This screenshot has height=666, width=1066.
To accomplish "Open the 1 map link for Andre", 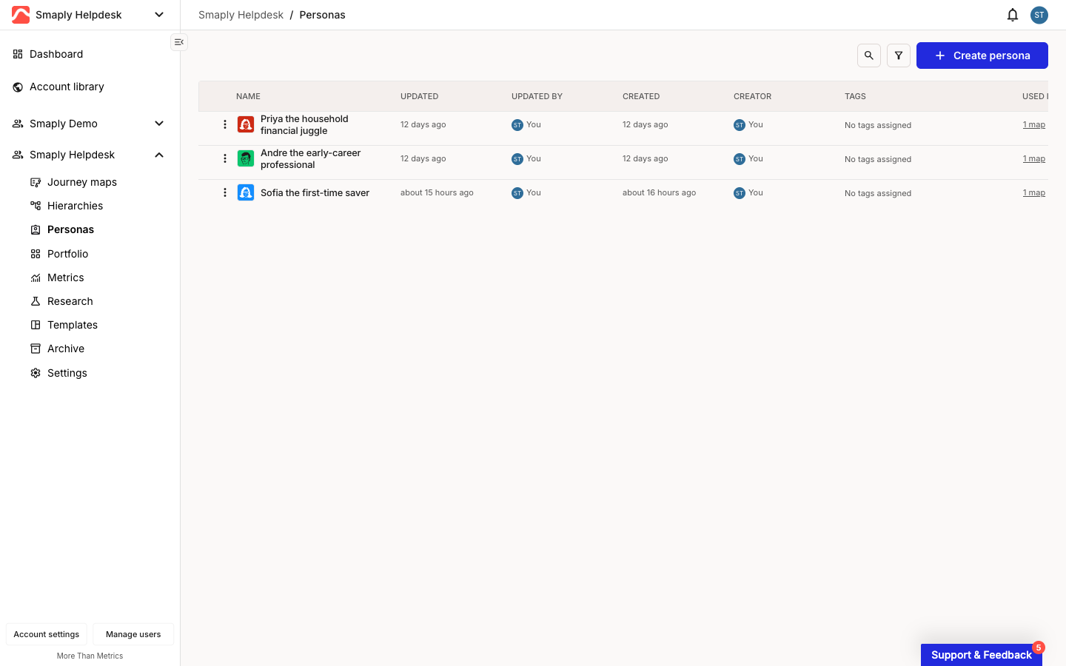I will pos(1034,158).
